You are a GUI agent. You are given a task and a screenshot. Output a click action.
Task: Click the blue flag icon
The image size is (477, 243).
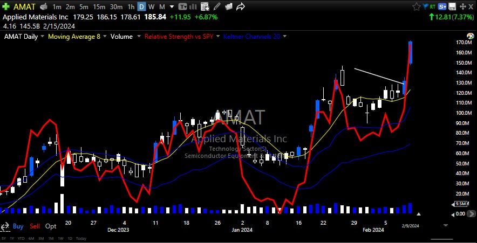pyautogui.click(x=425, y=6)
